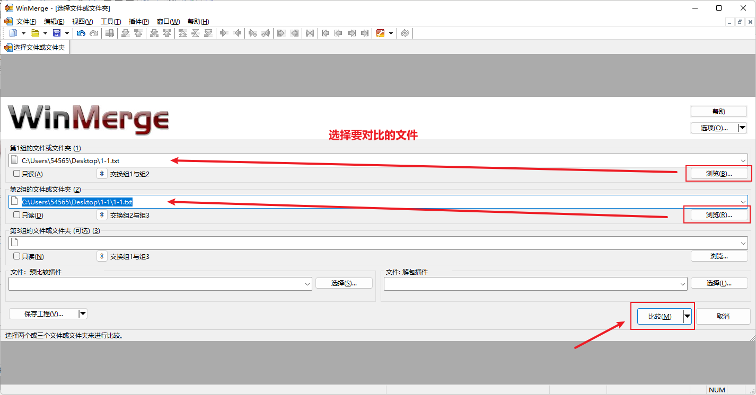Select the 选择文件或文件夹 tab
756x395 pixels.
pos(35,47)
